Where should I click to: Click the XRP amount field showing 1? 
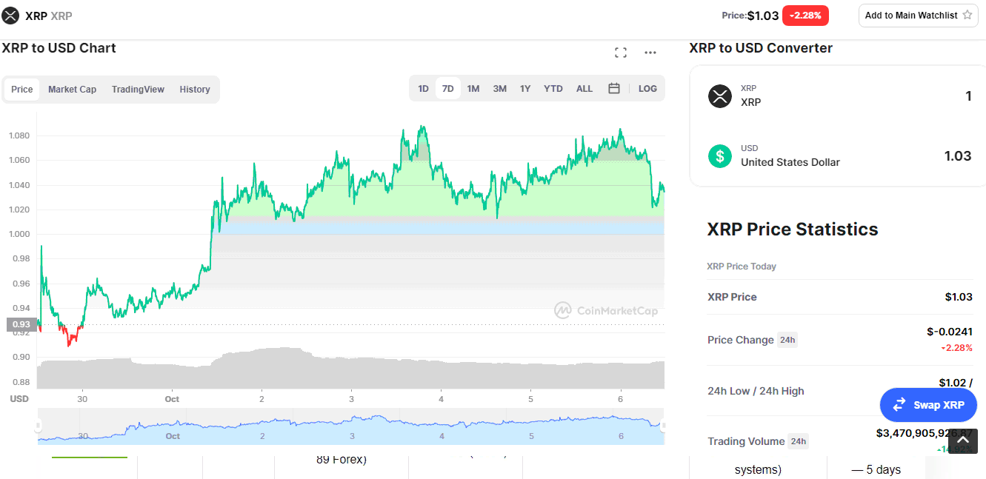(968, 96)
